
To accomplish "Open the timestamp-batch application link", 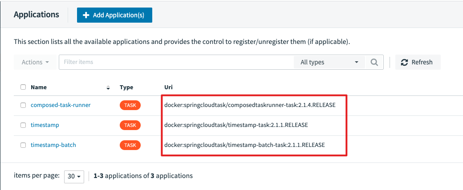I will [x=53, y=145].
